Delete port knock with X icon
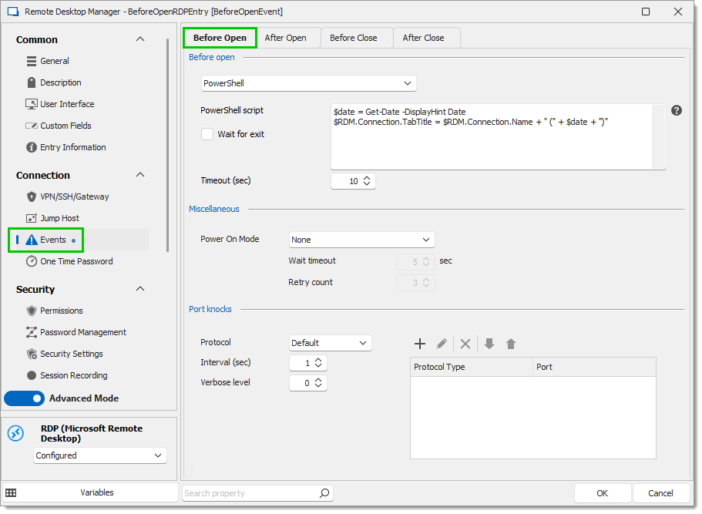702x514 pixels. (465, 344)
